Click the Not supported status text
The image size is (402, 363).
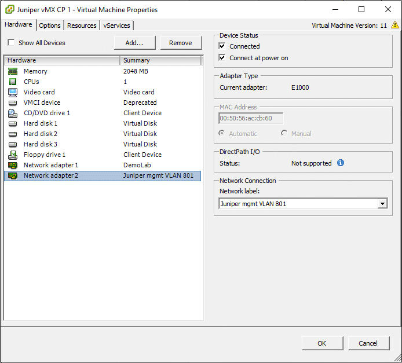pyautogui.click(x=311, y=163)
